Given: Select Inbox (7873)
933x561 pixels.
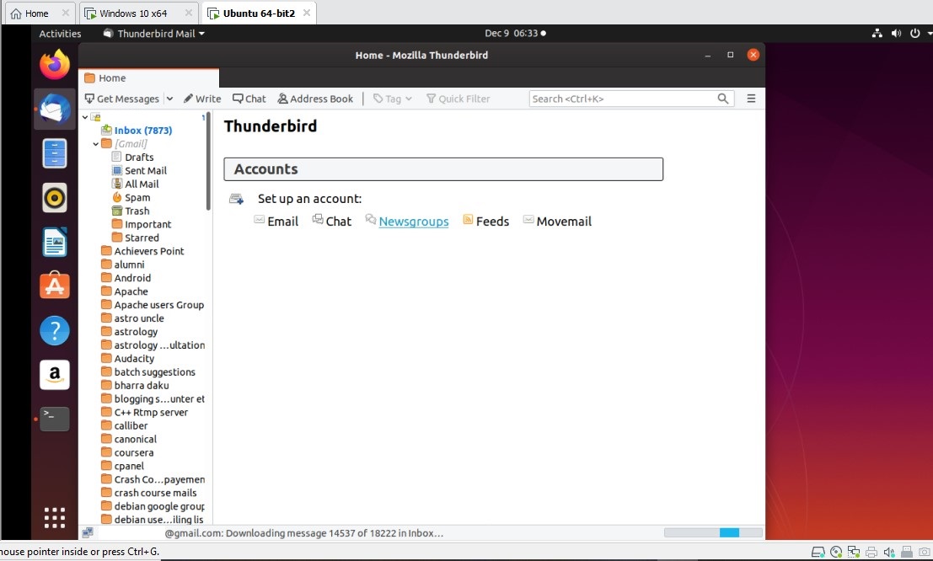Looking at the screenshot, I should point(142,131).
